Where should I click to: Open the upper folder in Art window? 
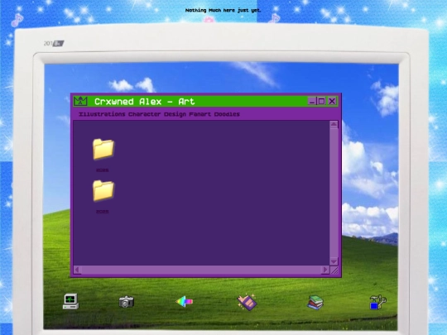[103, 149]
